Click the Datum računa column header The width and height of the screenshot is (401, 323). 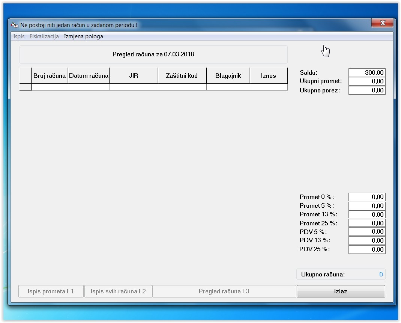89,75
